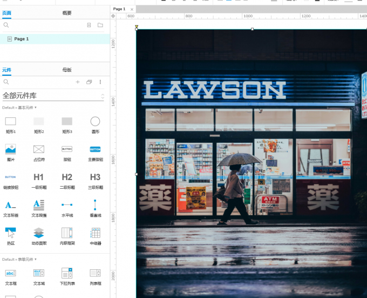
Task: Select the Button (按钮) widget
Action: point(67,153)
